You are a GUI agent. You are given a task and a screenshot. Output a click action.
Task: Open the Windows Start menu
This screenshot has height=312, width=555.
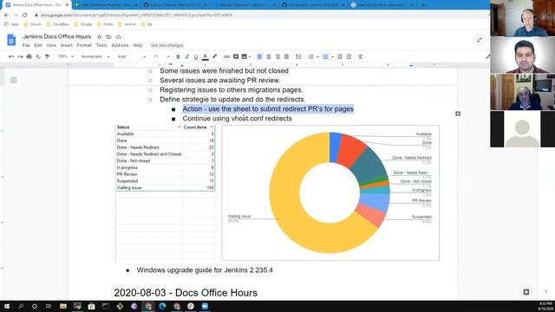coord(7,306)
